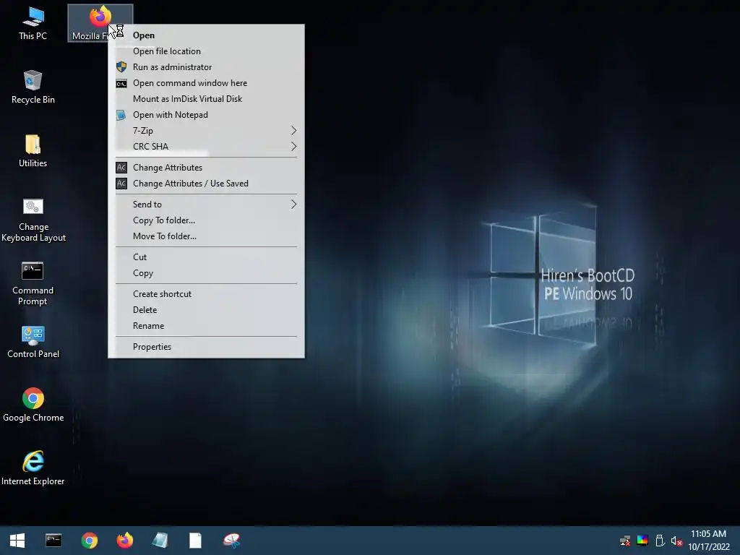740x555 pixels.
Task: Click the taskbar clock showing 11:05 AM
Action: point(708,541)
